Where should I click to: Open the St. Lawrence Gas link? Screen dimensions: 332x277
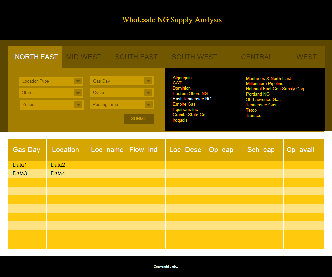pos(263,99)
